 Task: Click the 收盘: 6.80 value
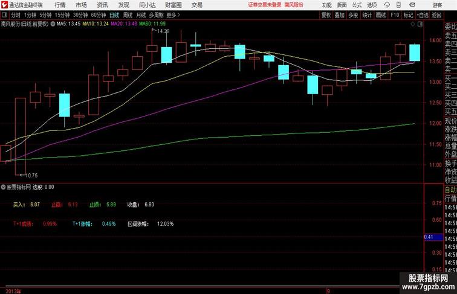(140, 205)
